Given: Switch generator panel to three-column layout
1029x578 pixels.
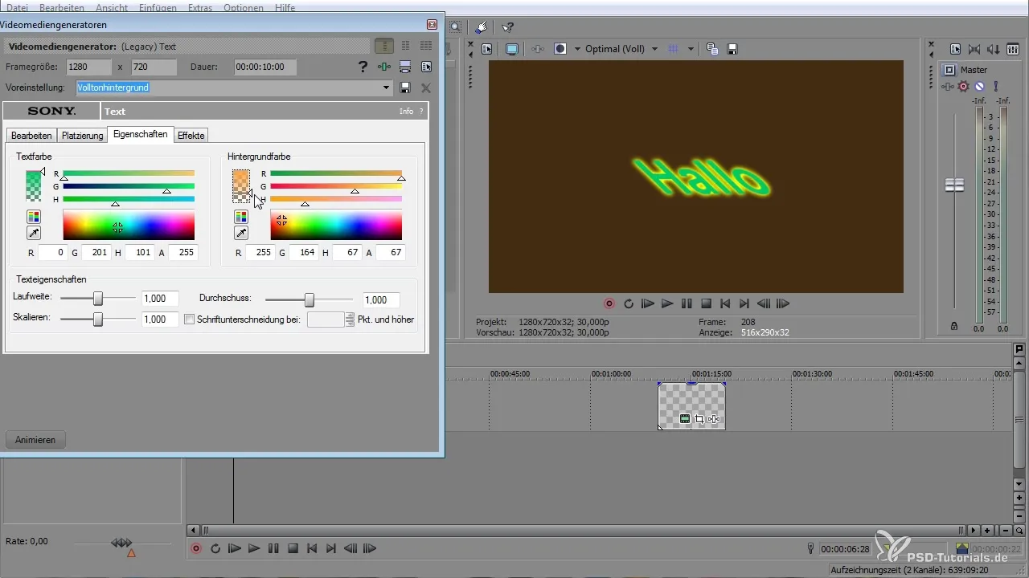Looking at the screenshot, I should click(x=426, y=47).
